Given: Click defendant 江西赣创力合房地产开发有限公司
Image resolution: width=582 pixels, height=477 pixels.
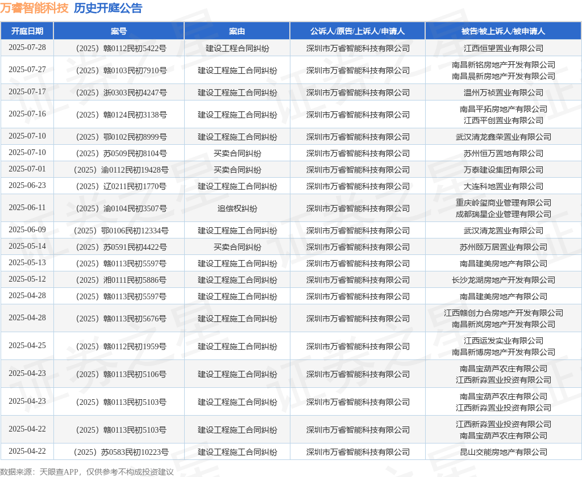Looking at the screenshot, I should click(x=504, y=313).
